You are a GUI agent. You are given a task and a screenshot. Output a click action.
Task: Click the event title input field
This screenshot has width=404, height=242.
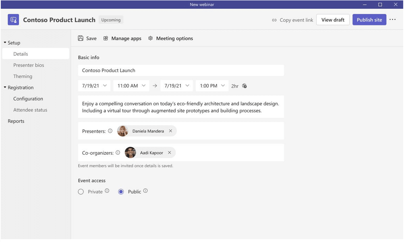[181, 71]
